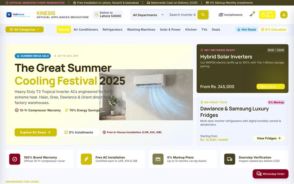Open the user account icon
294x184 pixels.
[284, 15]
